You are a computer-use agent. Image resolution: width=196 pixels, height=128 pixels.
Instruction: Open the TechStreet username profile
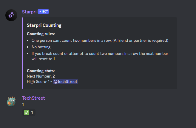pos(33,98)
